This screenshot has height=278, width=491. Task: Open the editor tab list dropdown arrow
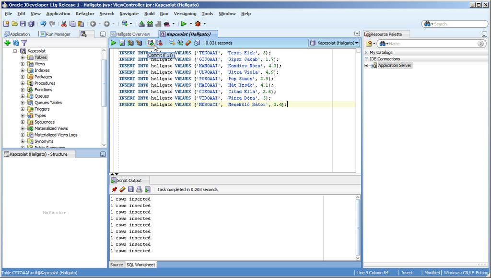point(357,34)
